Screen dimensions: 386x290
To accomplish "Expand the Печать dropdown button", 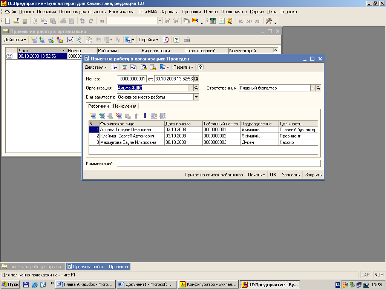I will [x=256, y=175].
